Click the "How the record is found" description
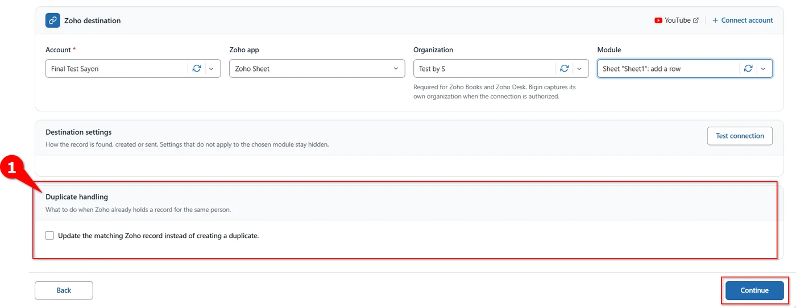 point(187,144)
